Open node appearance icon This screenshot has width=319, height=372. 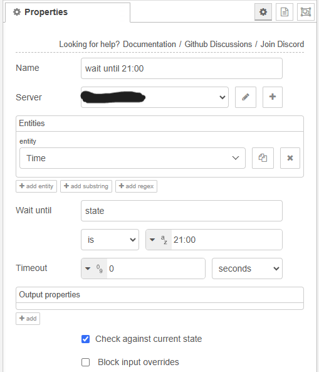click(x=306, y=12)
